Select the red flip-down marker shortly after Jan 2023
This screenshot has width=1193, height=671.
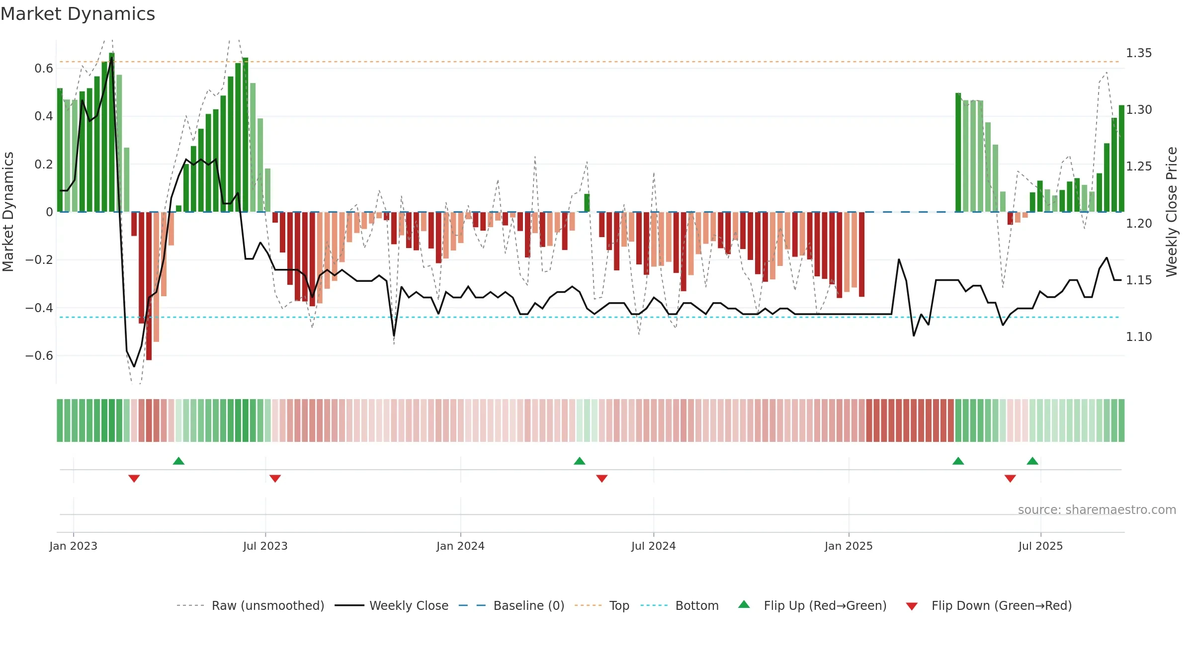[x=134, y=478]
